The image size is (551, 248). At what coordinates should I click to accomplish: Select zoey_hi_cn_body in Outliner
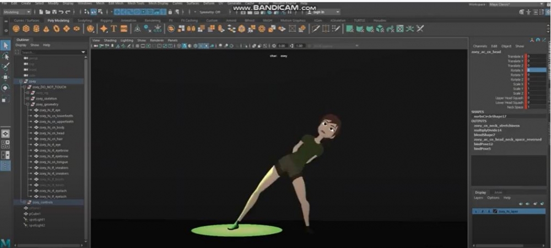pos(52,127)
